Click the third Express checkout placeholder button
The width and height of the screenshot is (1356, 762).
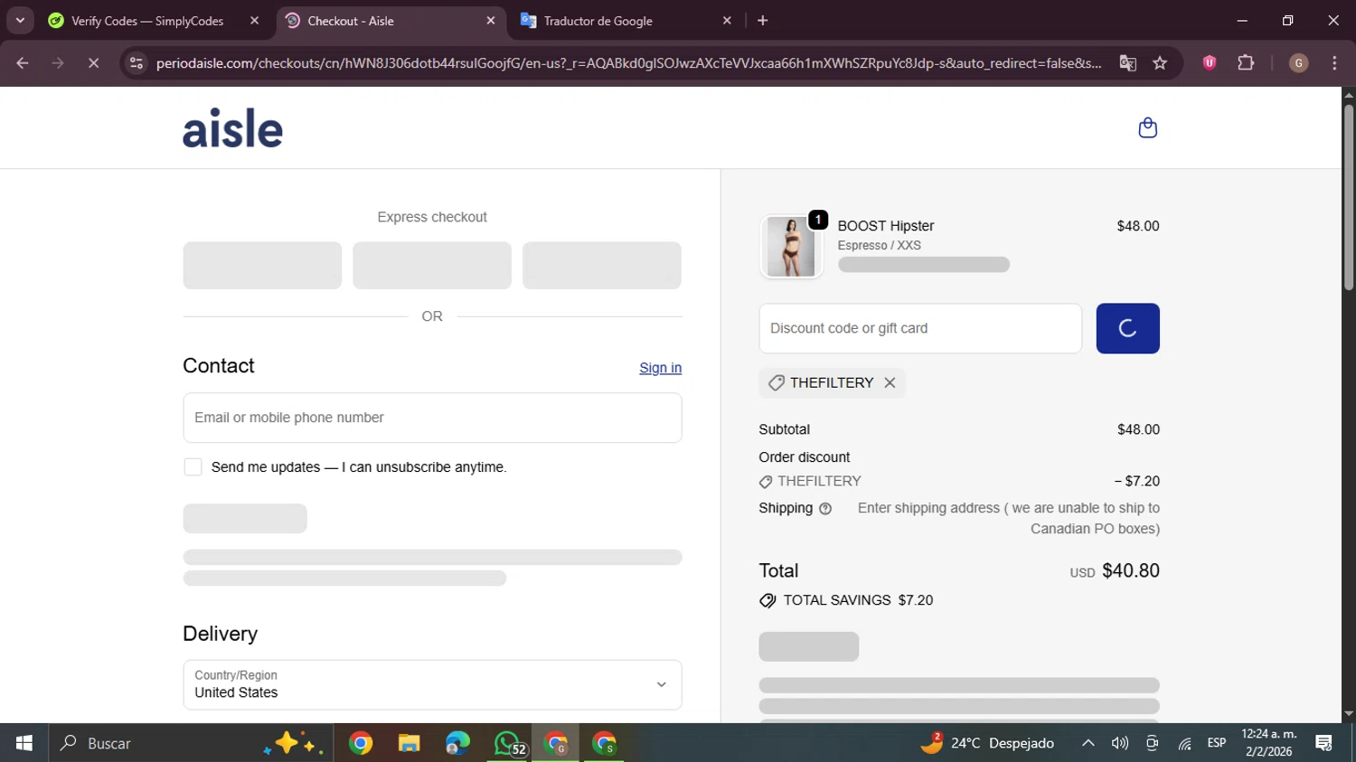[x=601, y=266]
